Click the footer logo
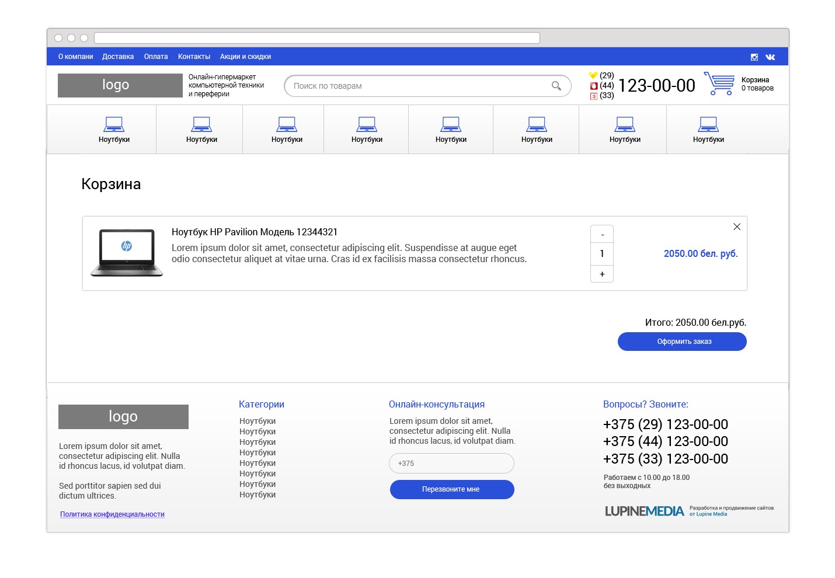Image resolution: width=835 pixels, height=578 pixels. (x=123, y=417)
